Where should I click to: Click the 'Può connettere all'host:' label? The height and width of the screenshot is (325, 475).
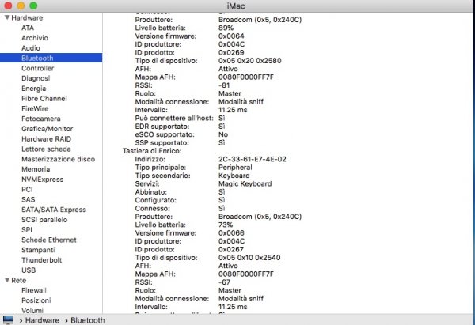click(x=174, y=118)
